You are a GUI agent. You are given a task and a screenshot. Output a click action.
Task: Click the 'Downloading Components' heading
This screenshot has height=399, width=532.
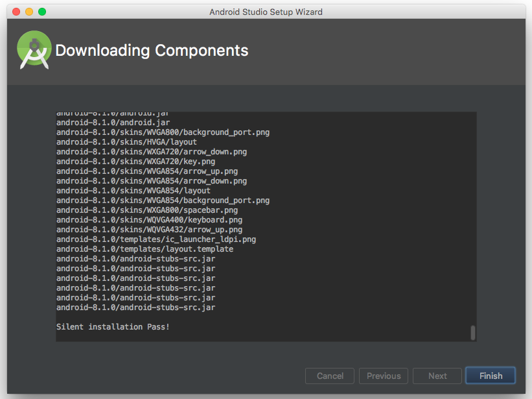coord(152,51)
